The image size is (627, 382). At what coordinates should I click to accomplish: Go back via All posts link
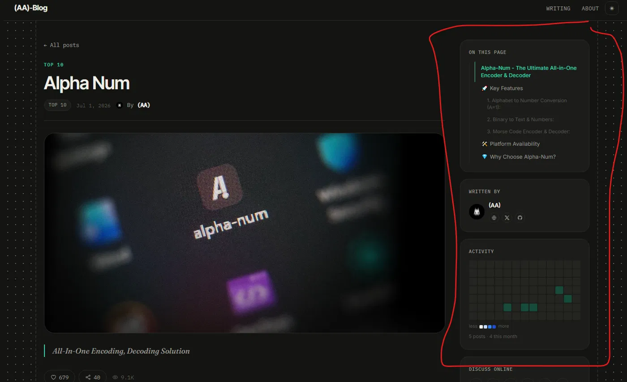(61, 45)
